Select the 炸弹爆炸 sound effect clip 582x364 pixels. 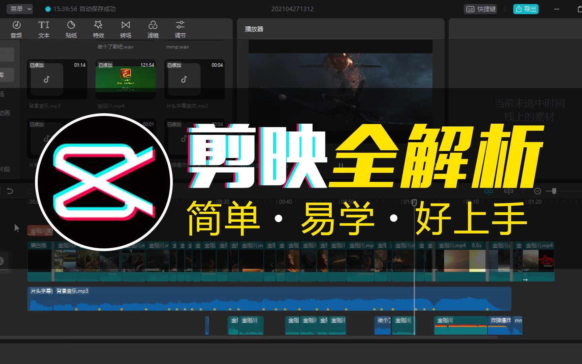(x=499, y=325)
